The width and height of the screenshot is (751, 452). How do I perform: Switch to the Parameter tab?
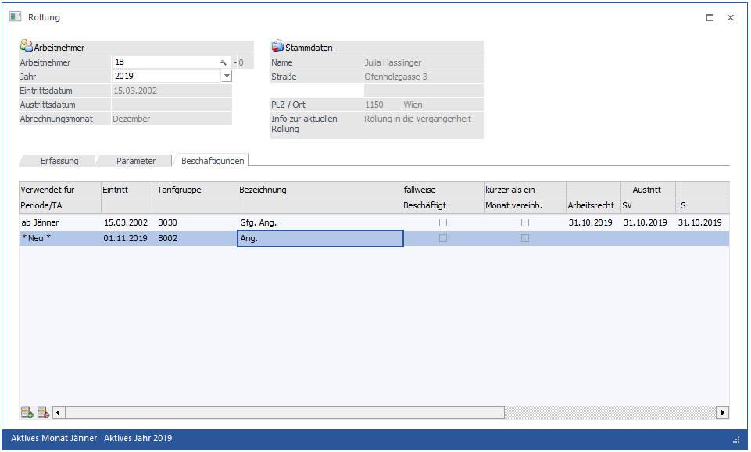click(x=136, y=161)
